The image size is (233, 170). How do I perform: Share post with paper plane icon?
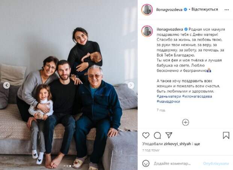click(x=169, y=135)
